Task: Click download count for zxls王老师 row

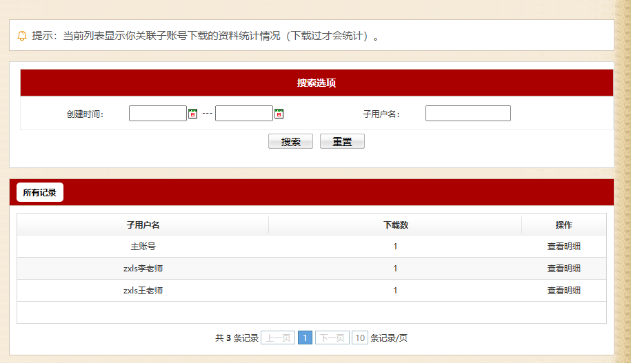Action: tap(395, 291)
